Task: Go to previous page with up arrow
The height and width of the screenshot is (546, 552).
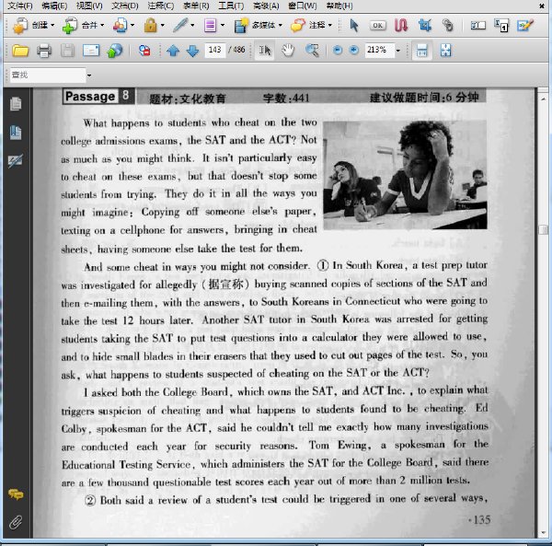Action: (173, 51)
